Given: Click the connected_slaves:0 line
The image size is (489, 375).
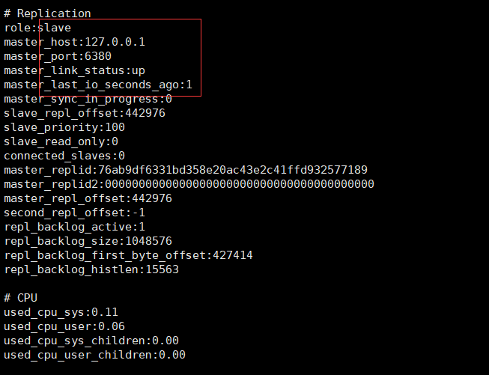Looking at the screenshot, I should tap(64, 156).
